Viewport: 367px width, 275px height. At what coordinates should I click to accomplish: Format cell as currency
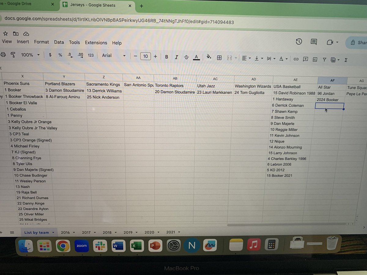point(50,55)
